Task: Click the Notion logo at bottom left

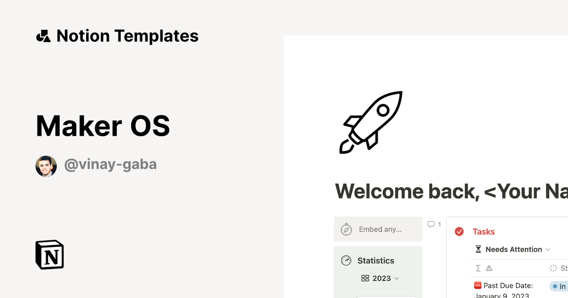Action: click(x=49, y=254)
